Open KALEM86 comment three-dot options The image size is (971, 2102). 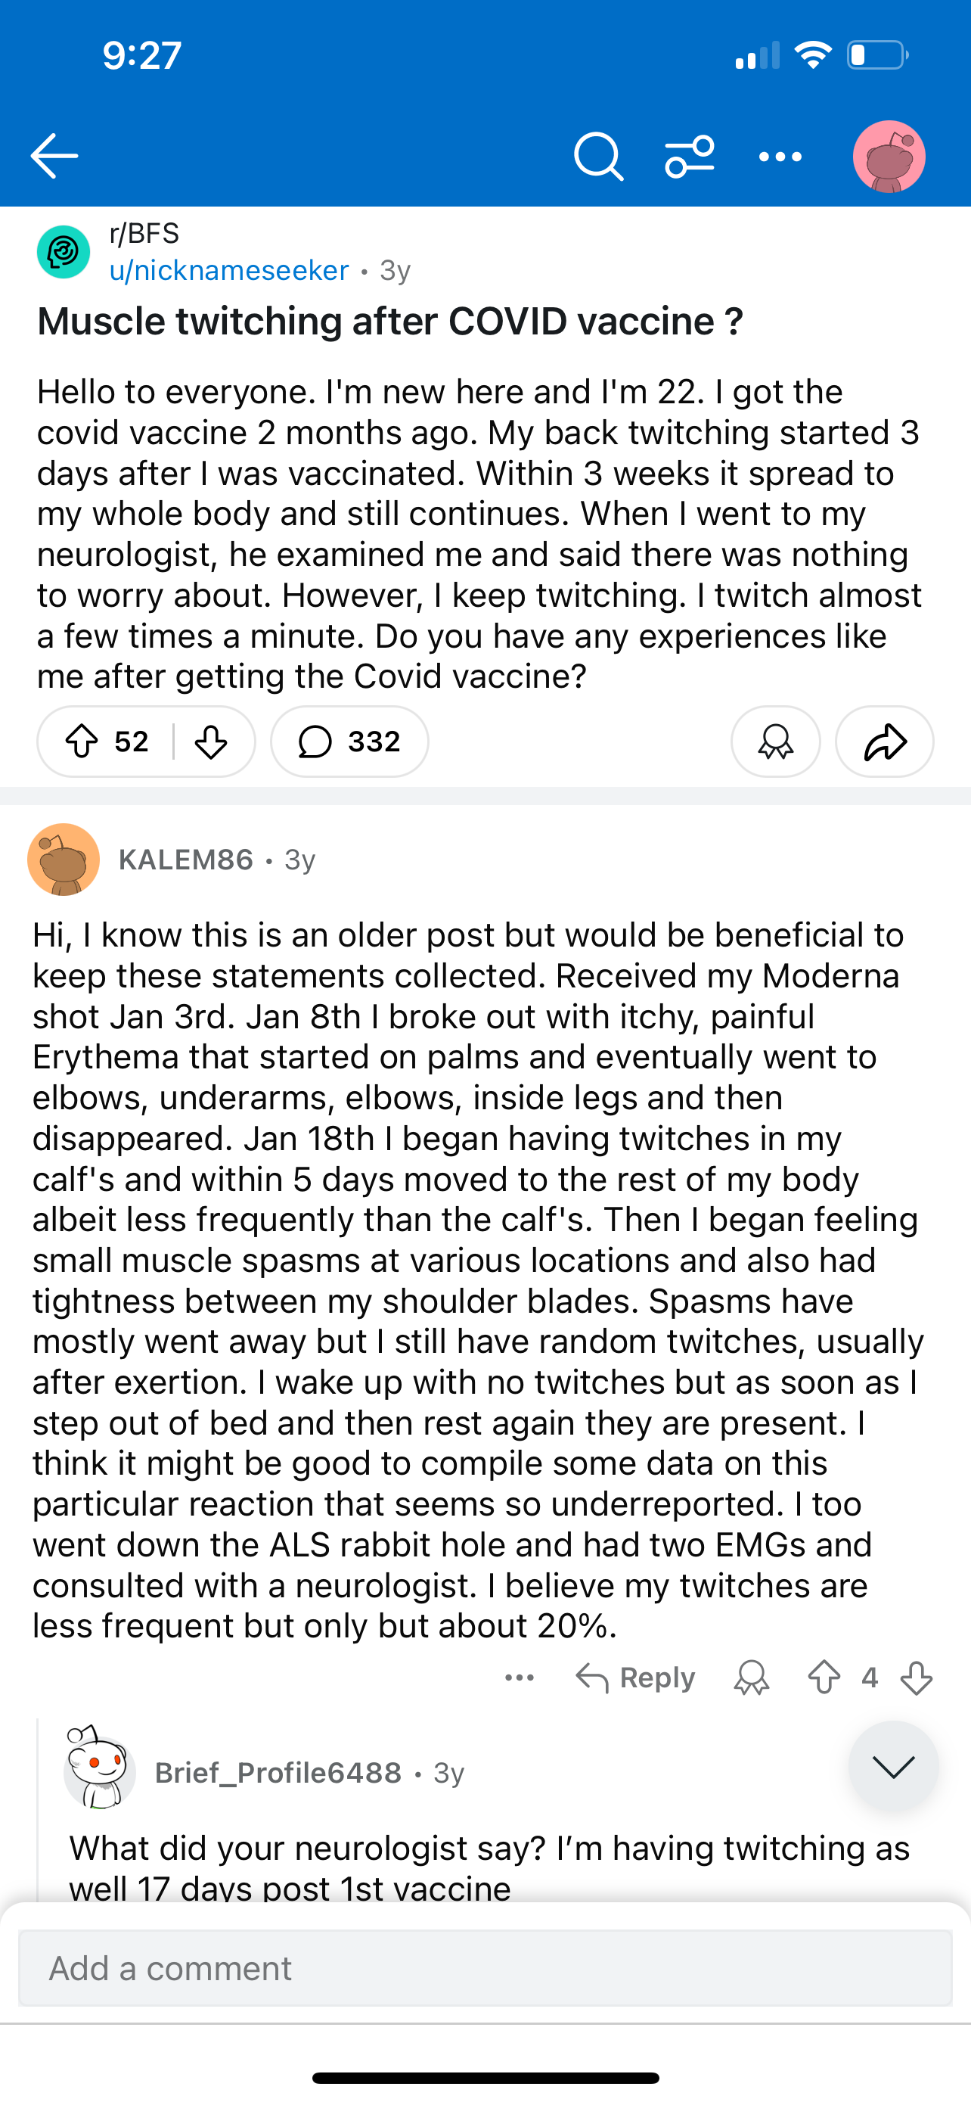[x=520, y=1678]
